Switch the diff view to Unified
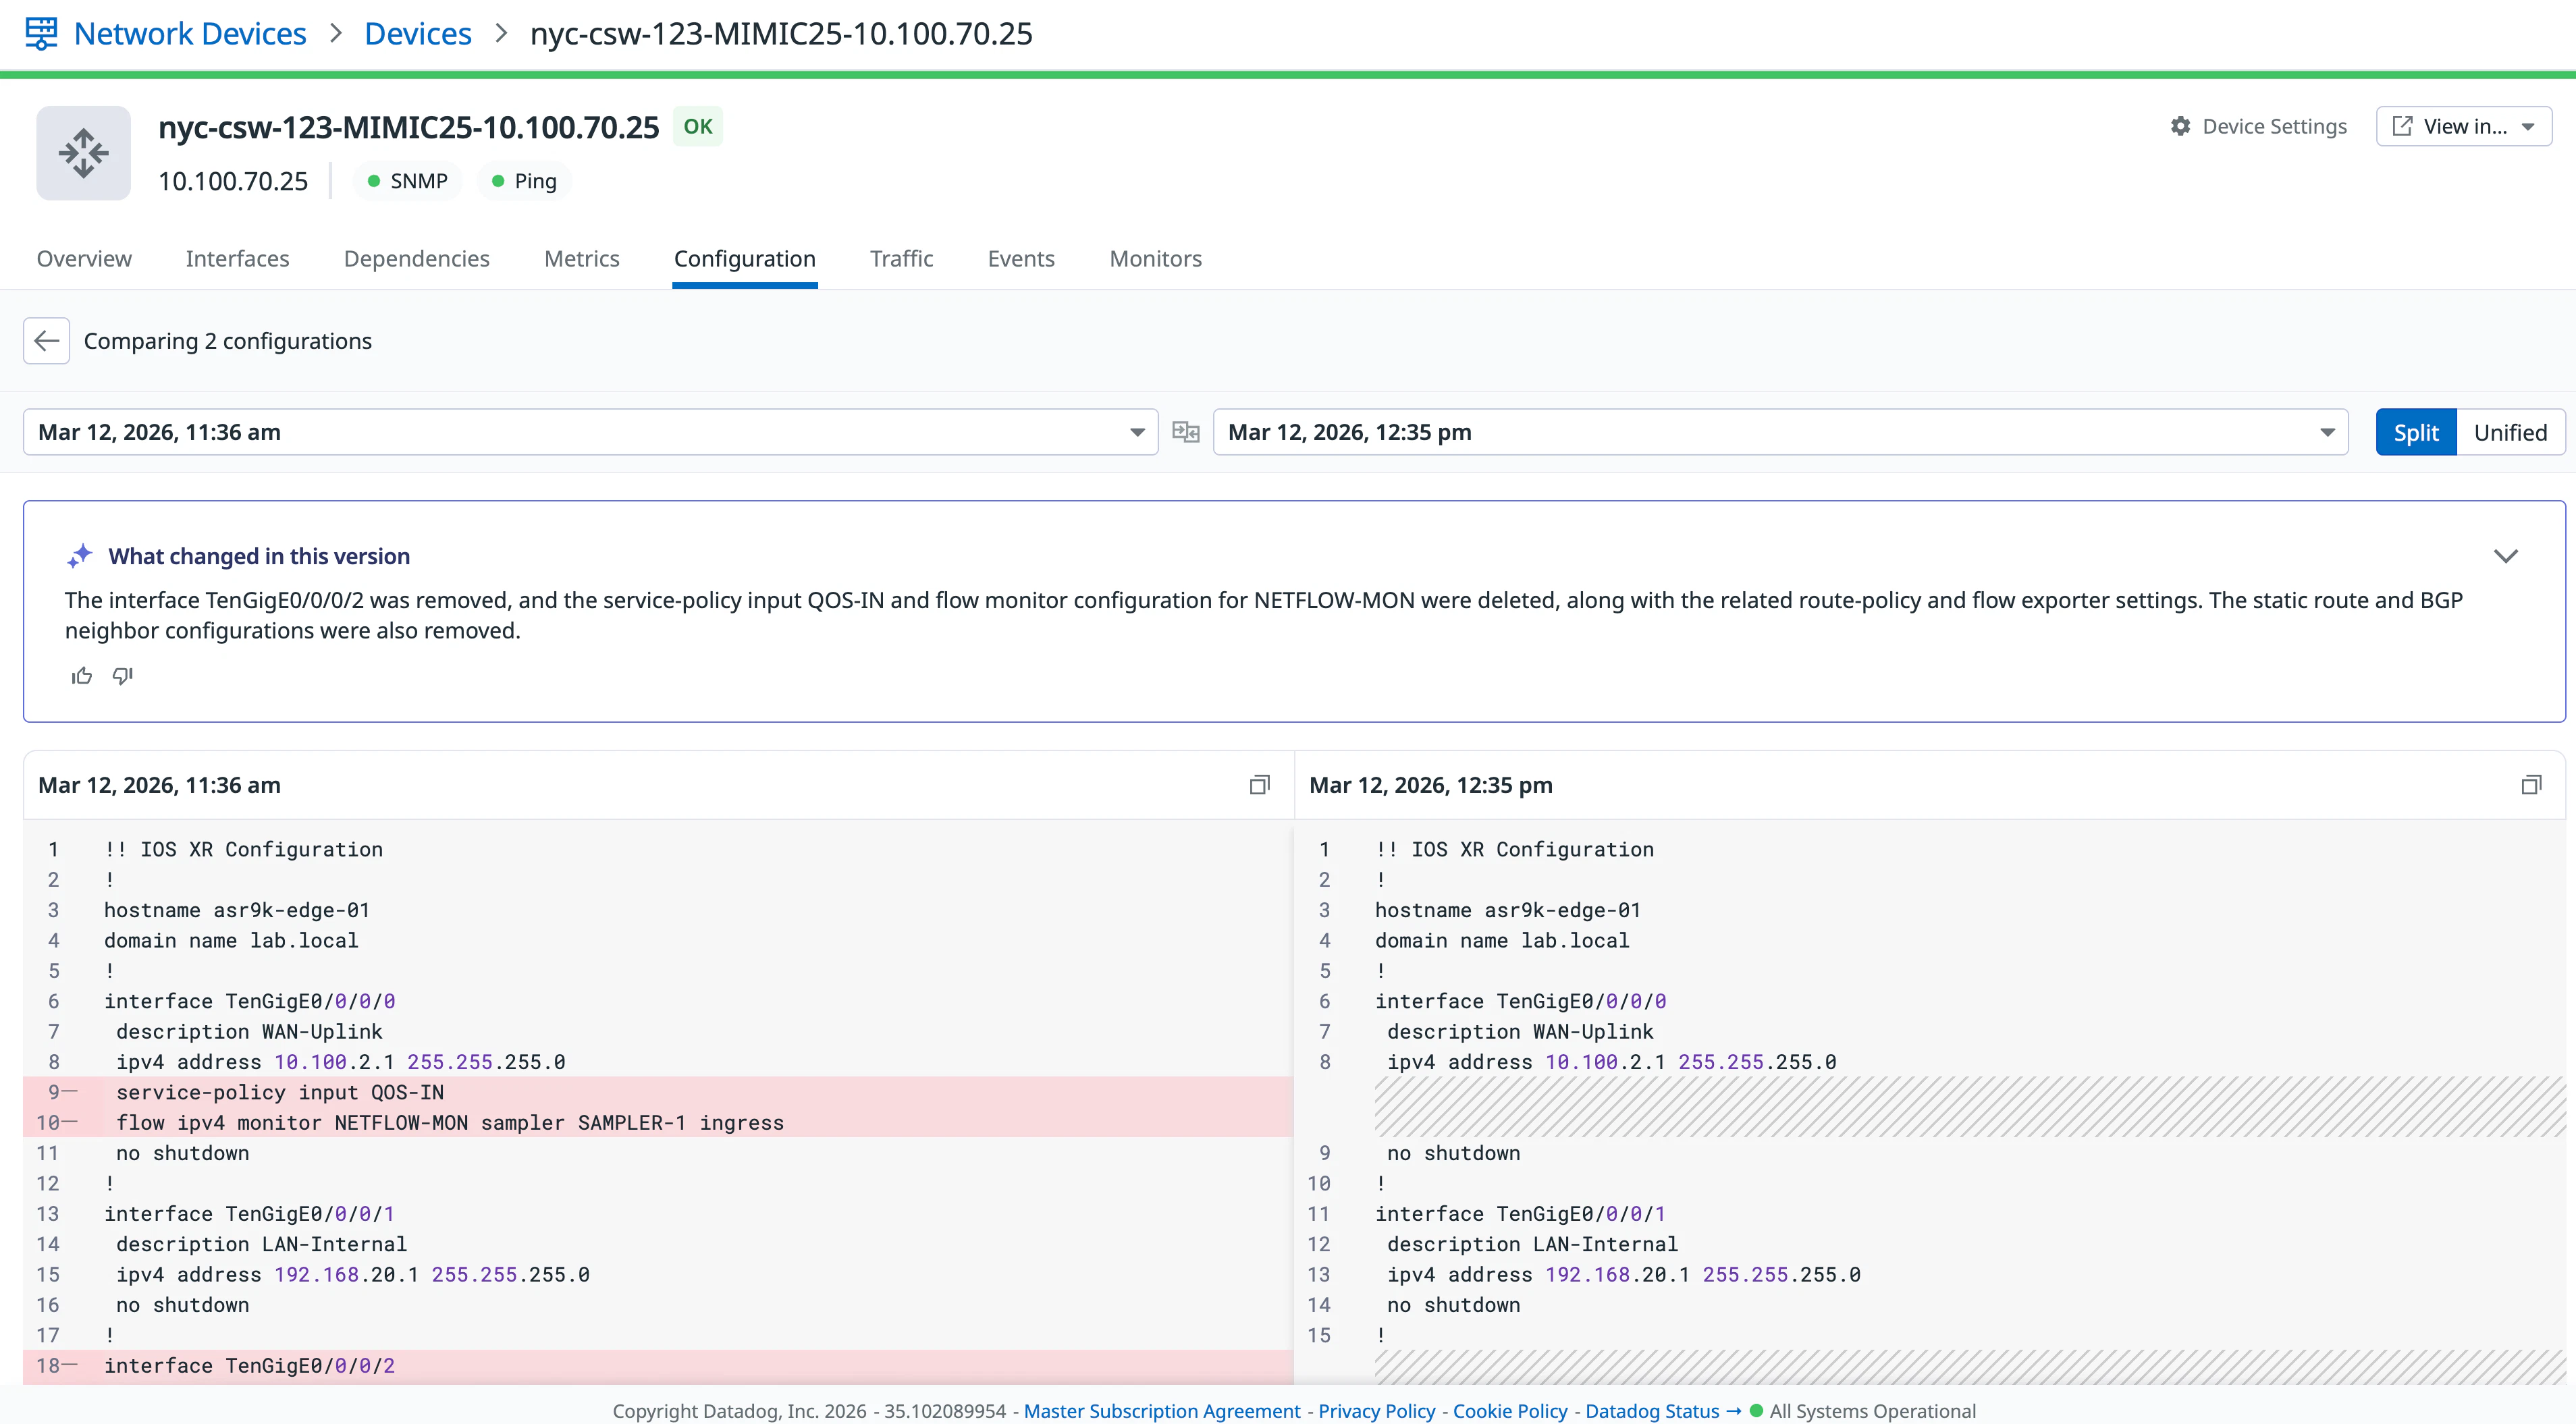Viewport: 2576px width, 1424px height. [2509, 432]
